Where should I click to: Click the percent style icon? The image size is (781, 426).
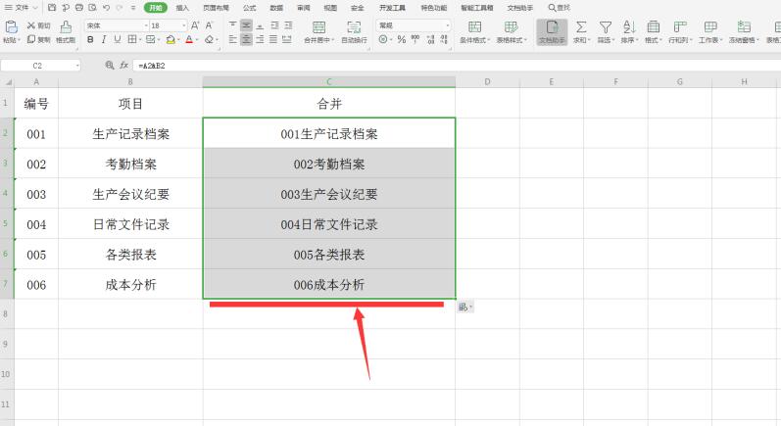click(x=402, y=39)
